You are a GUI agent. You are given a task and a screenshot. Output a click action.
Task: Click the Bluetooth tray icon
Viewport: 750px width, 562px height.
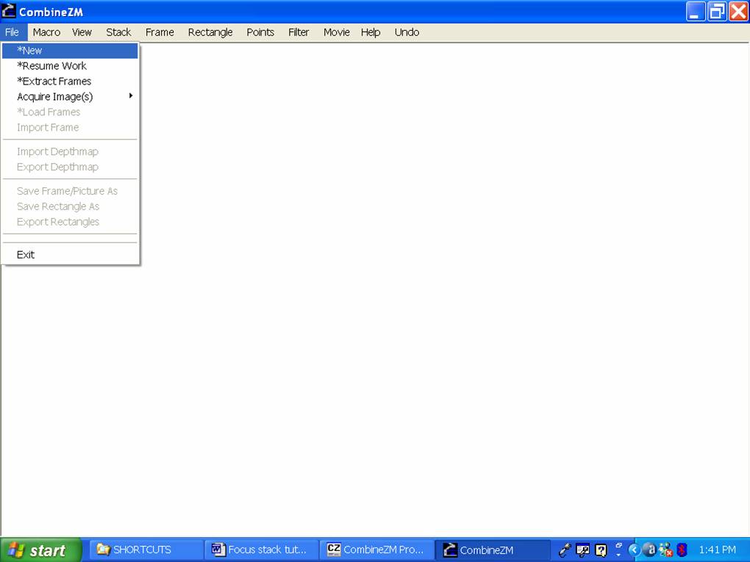tap(682, 550)
